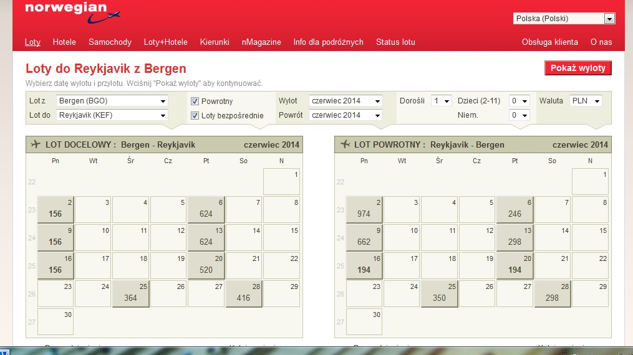Click 'LOT POWROTNY : Reykjavik - Bergen' title

pyautogui.click(x=429, y=144)
